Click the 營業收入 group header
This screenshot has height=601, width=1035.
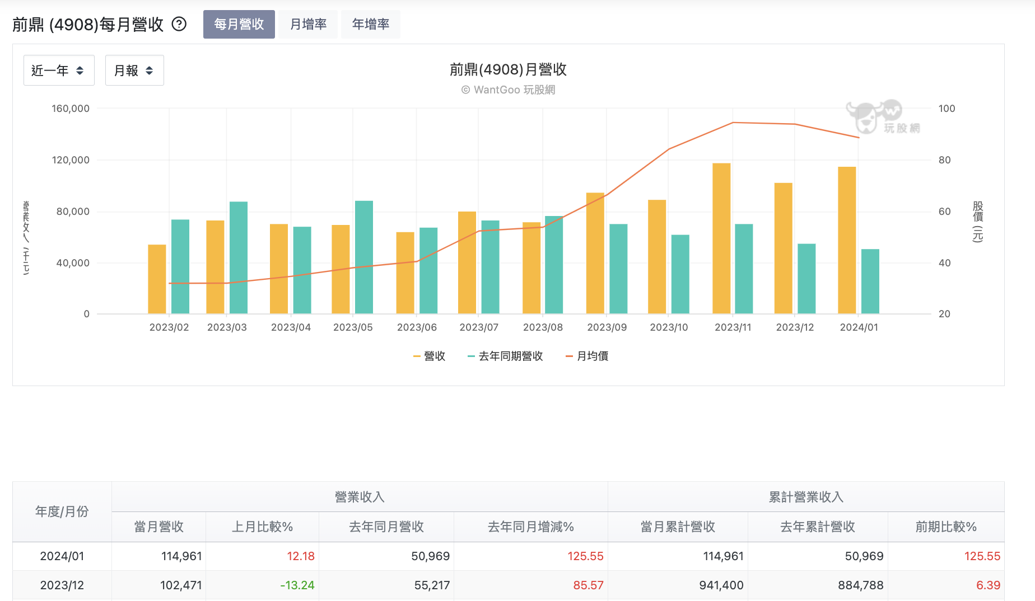pos(360,497)
